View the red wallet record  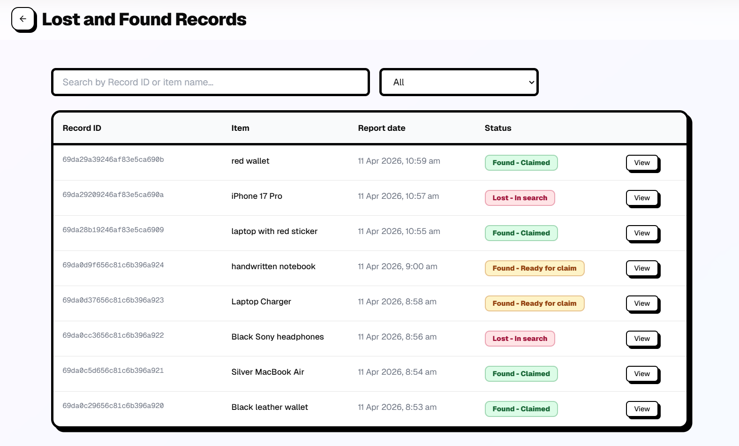[x=642, y=163]
